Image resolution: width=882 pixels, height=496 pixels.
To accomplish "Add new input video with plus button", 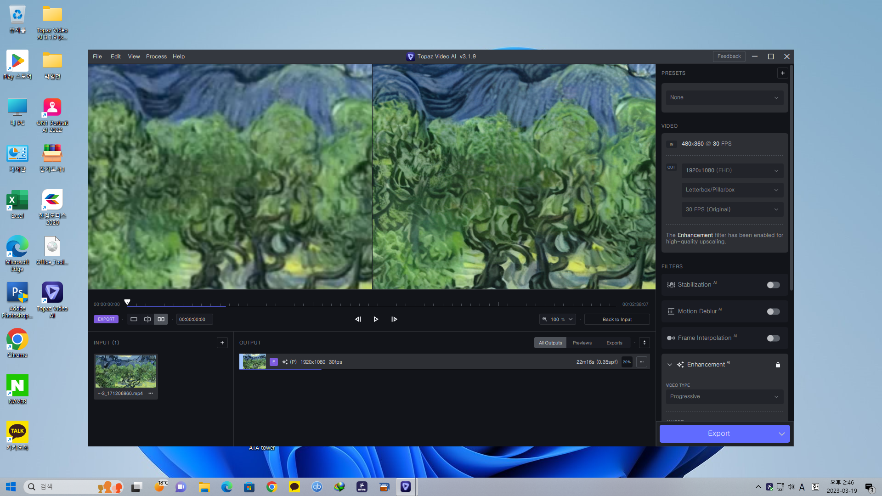I will pyautogui.click(x=222, y=343).
